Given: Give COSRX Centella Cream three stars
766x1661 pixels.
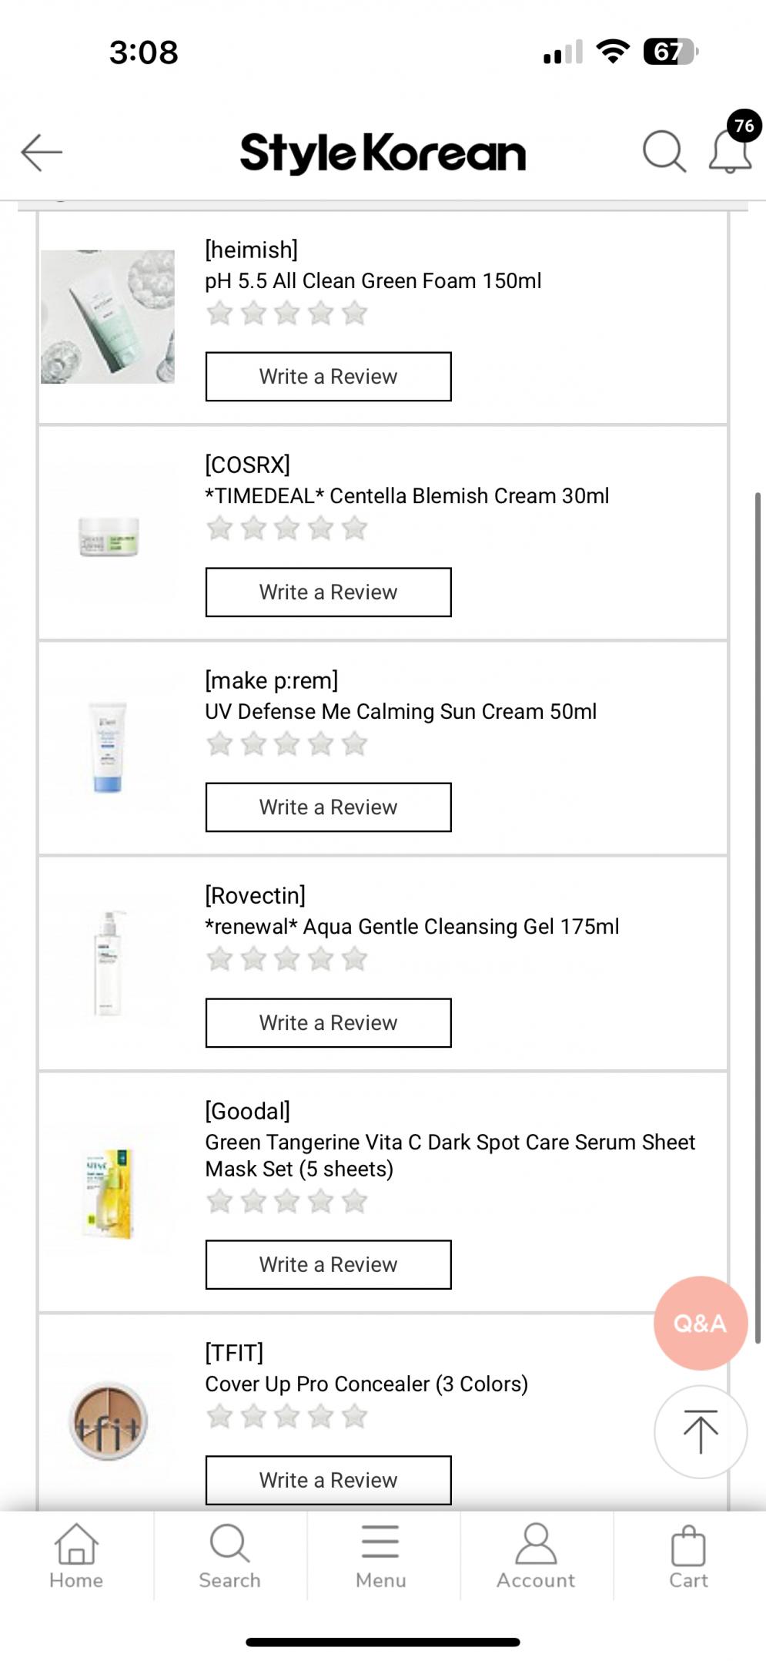Looking at the screenshot, I should pyautogui.click(x=287, y=528).
